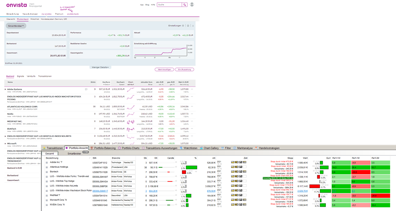Open the Einstellungen gear icon
Image resolution: width=396 pixels, height=211 pixels.
pyautogui.click(x=183, y=25)
